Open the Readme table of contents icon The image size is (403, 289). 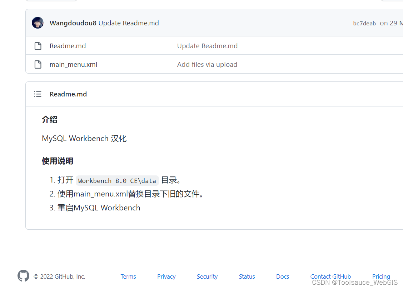pyautogui.click(x=38, y=94)
